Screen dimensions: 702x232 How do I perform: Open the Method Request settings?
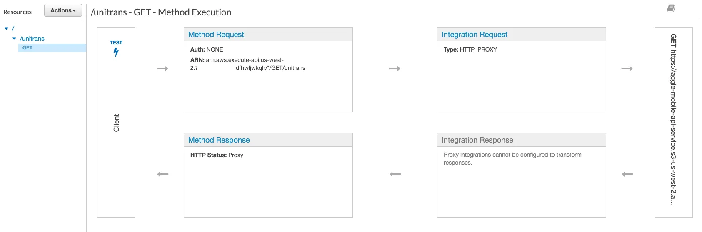point(216,35)
